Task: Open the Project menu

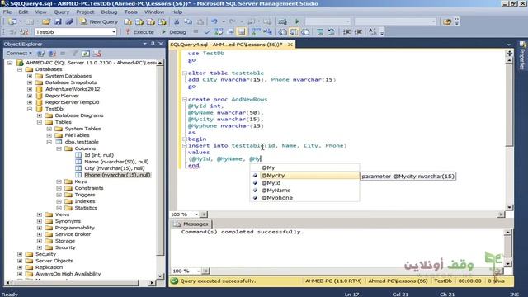Action: (85, 12)
